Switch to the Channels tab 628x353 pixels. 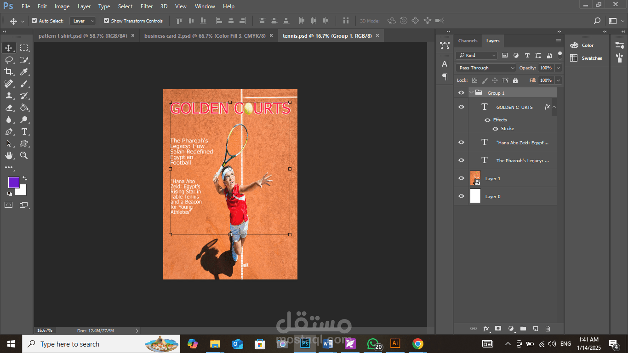[x=468, y=41]
